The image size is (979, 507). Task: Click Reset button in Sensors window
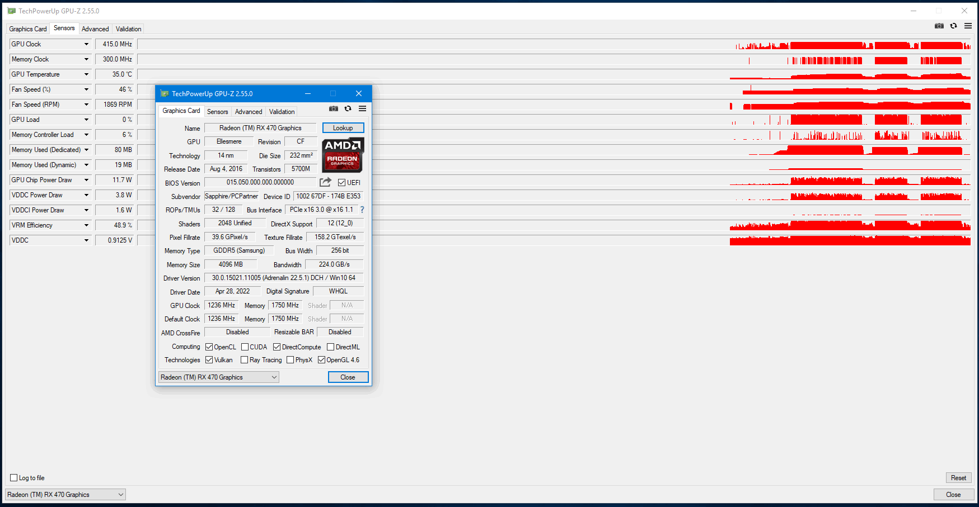pos(958,478)
